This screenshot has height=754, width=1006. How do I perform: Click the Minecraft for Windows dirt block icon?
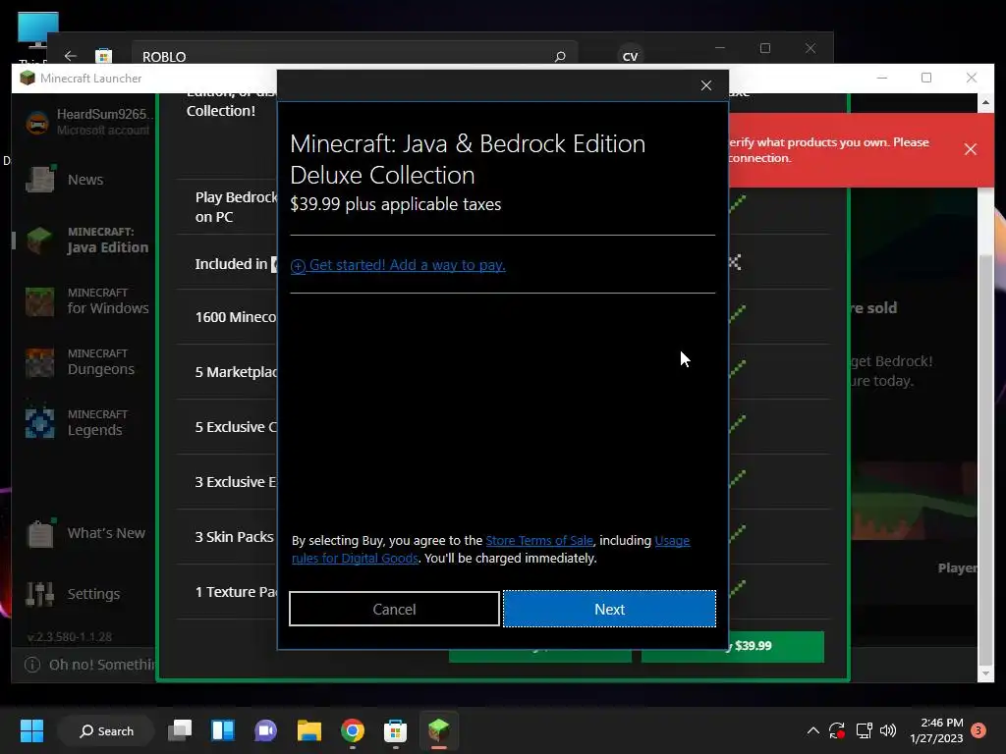click(x=39, y=301)
